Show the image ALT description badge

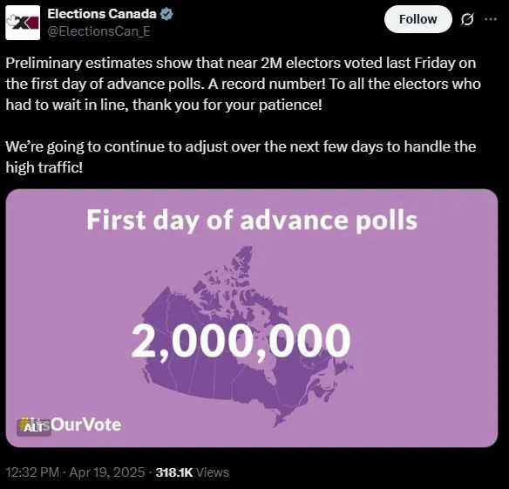click(34, 428)
